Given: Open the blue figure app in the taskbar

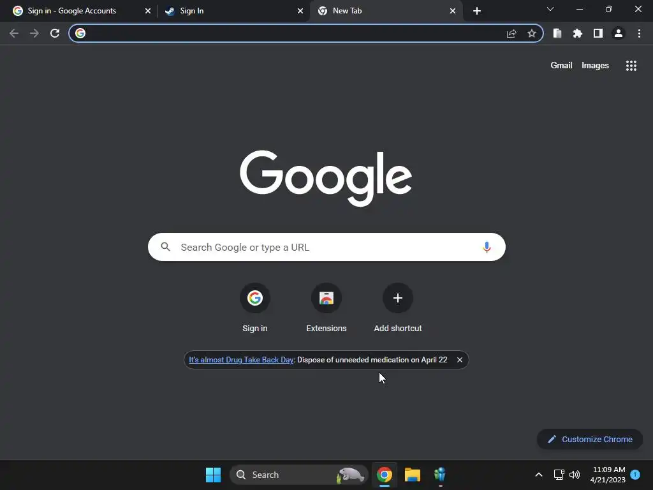Looking at the screenshot, I should (x=440, y=475).
